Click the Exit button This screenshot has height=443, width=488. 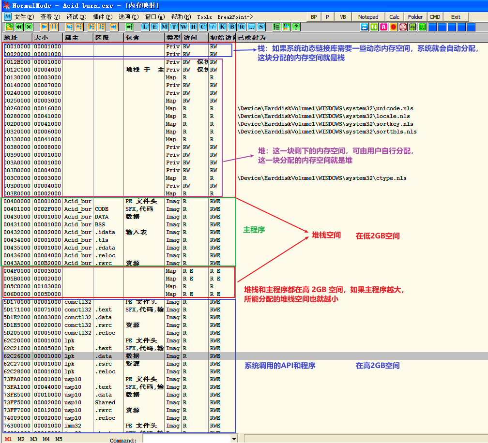[456, 17]
